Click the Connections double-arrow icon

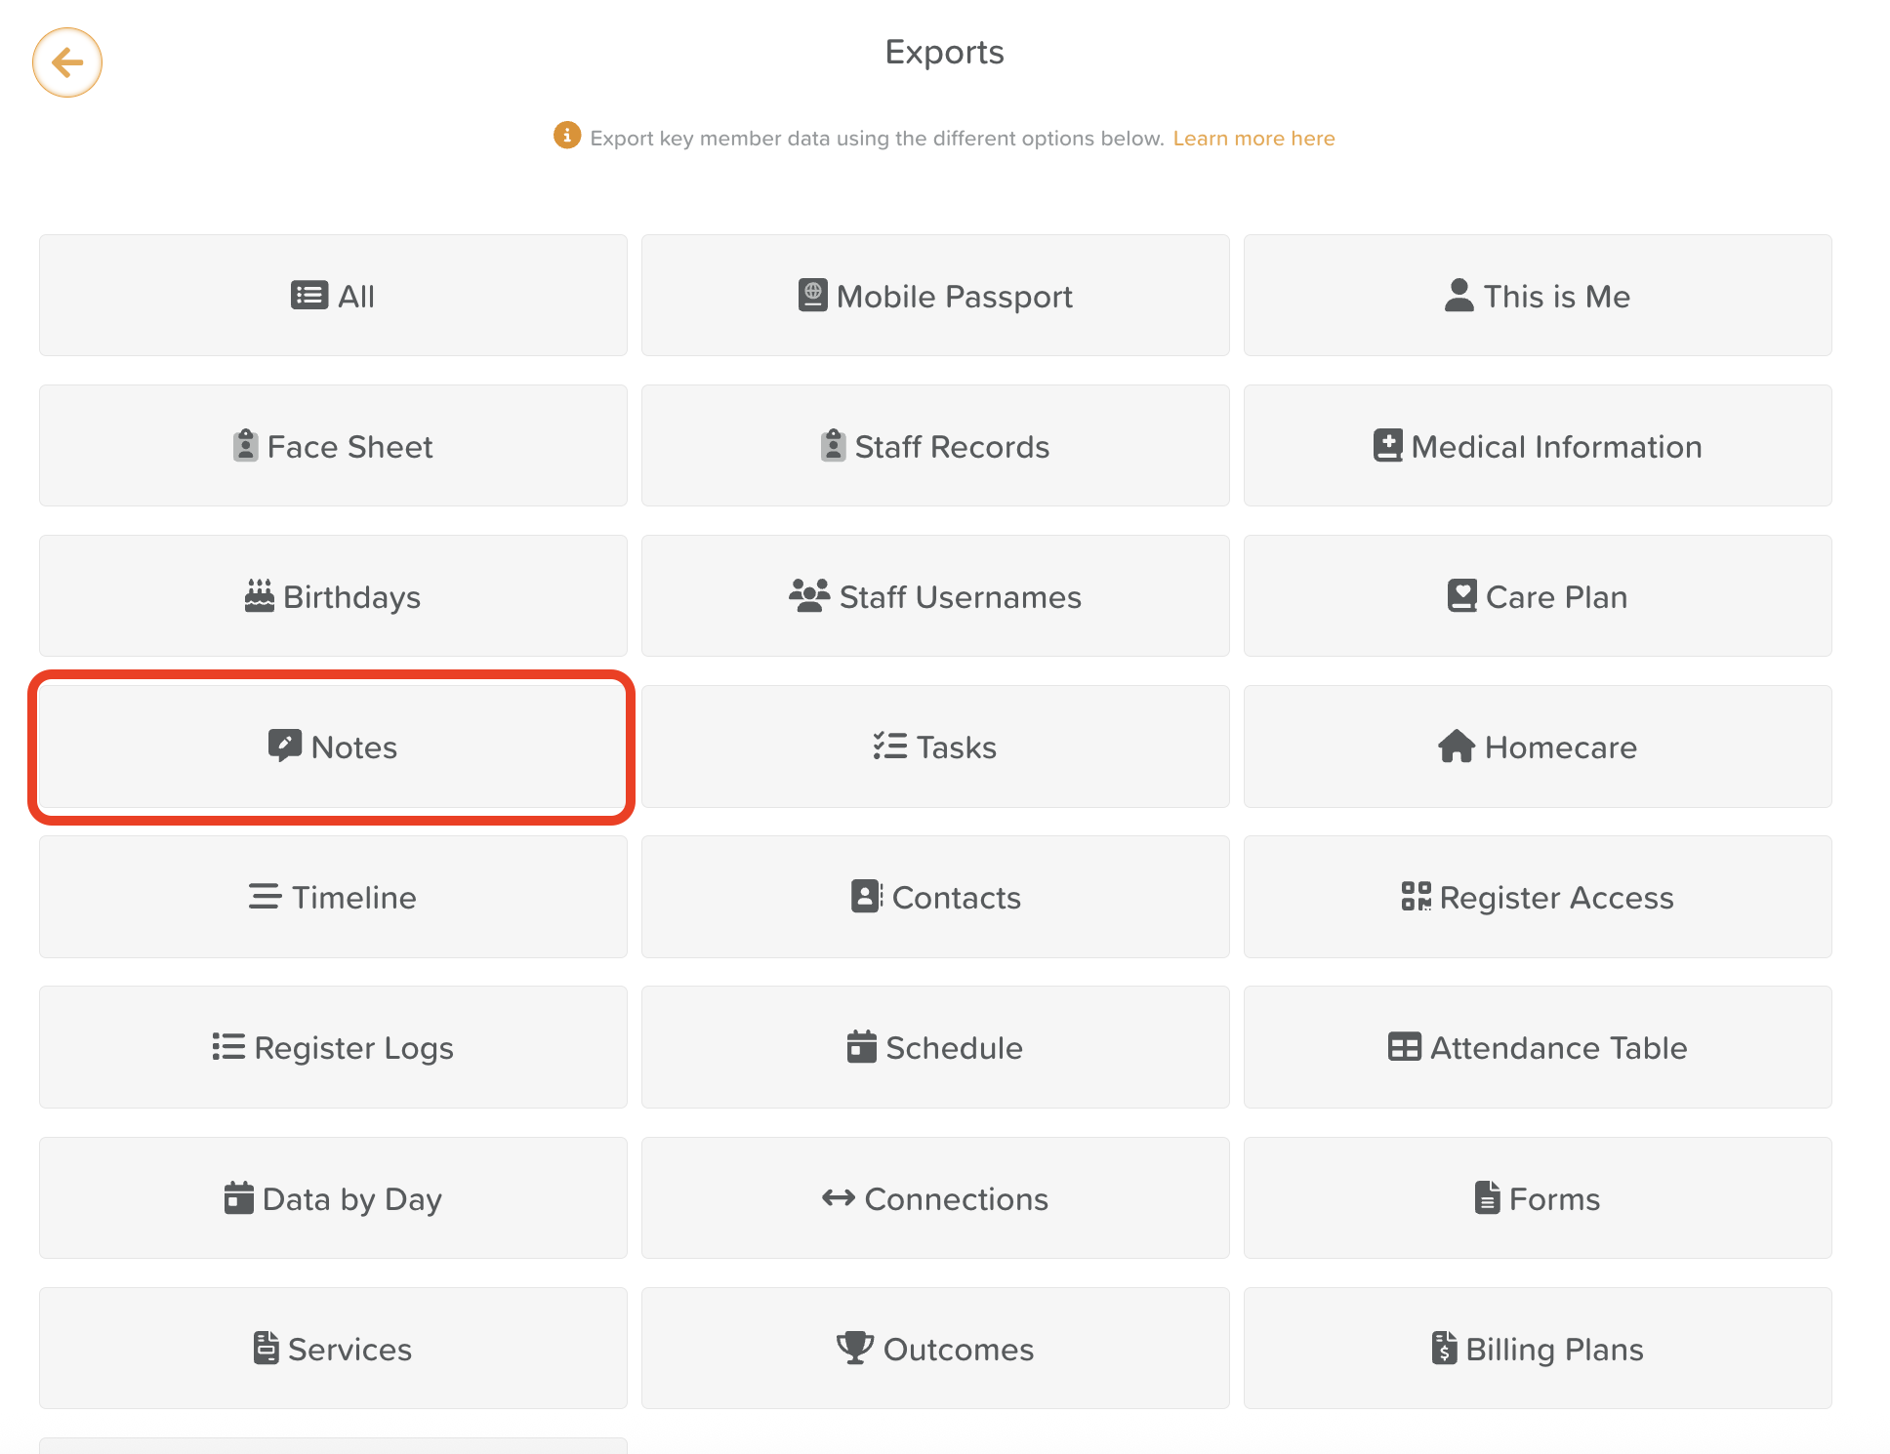coord(838,1198)
